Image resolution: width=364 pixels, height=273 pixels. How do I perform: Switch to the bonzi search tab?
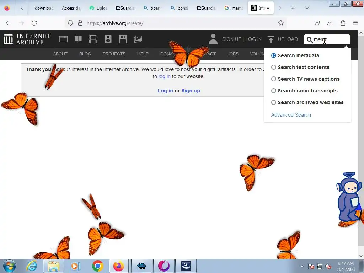[x=180, y=8]
